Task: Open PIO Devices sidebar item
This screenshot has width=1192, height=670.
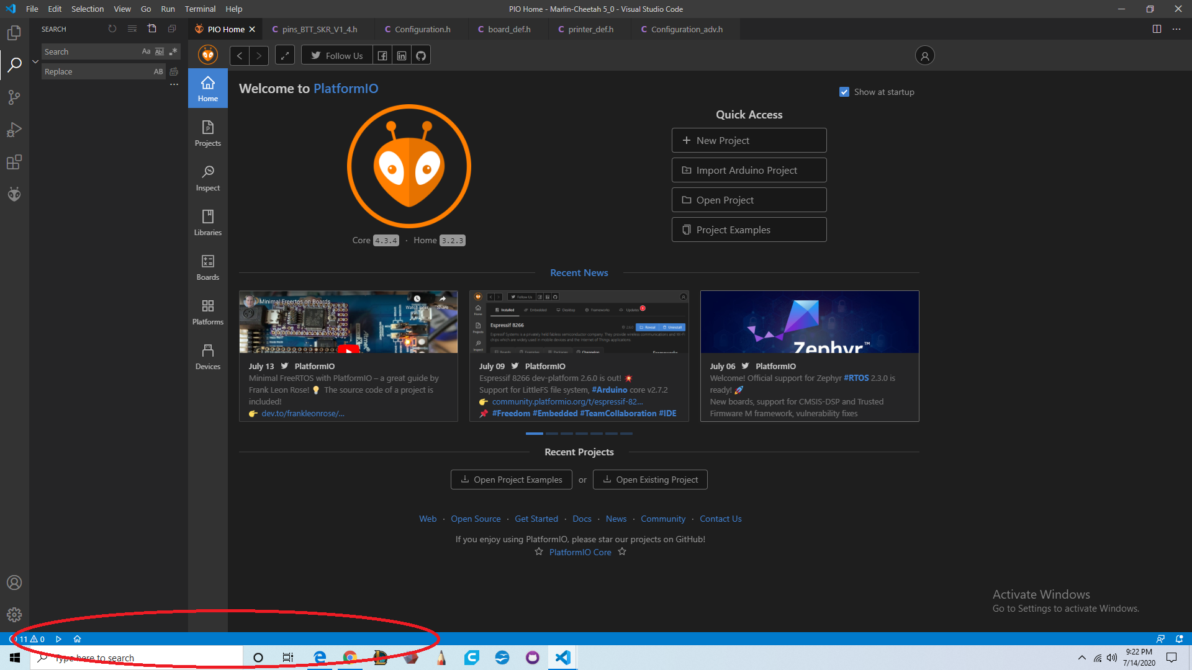Action: pos(208,357)
